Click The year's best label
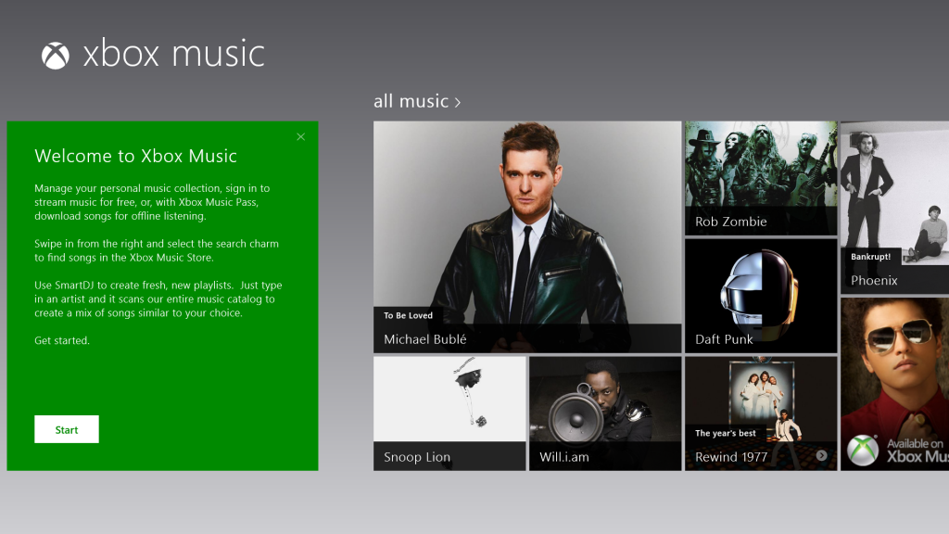Screen dimensions: 949x534 pyautogui.click(x=725, y=433)
